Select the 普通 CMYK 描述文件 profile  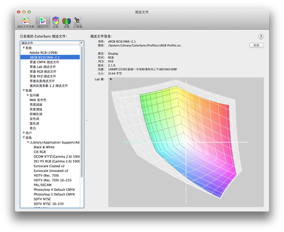[x=45, y=62]
